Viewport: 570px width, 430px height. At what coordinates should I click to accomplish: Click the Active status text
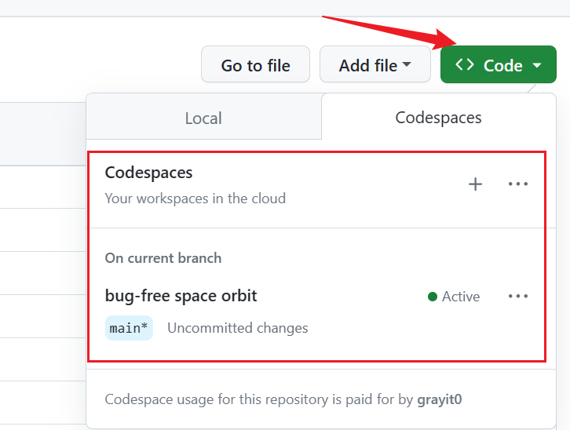461,297
